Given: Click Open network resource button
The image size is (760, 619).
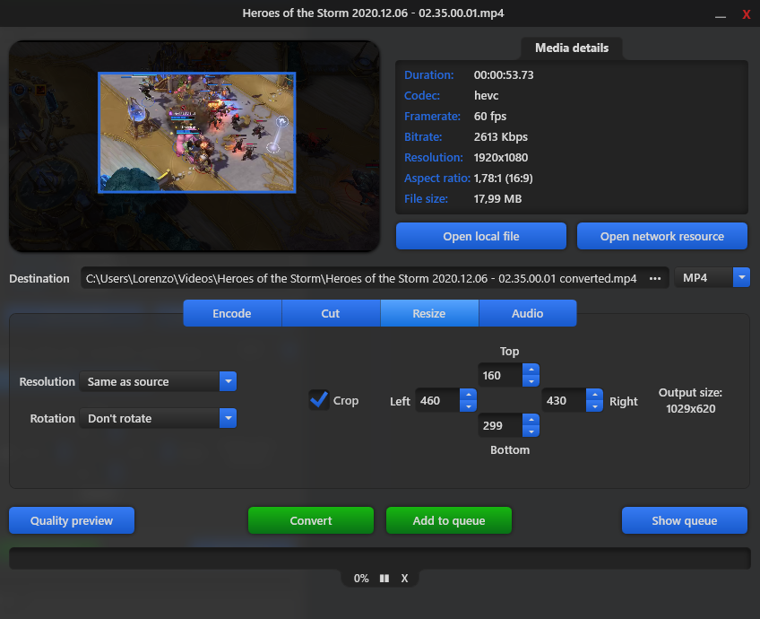Looking at the screenshot, I should pos(662,236).
